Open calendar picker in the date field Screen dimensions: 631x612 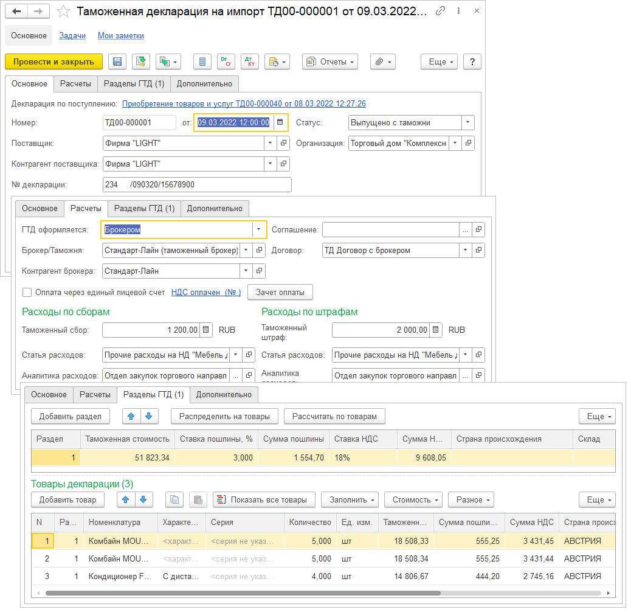click(x=280, y=122)
